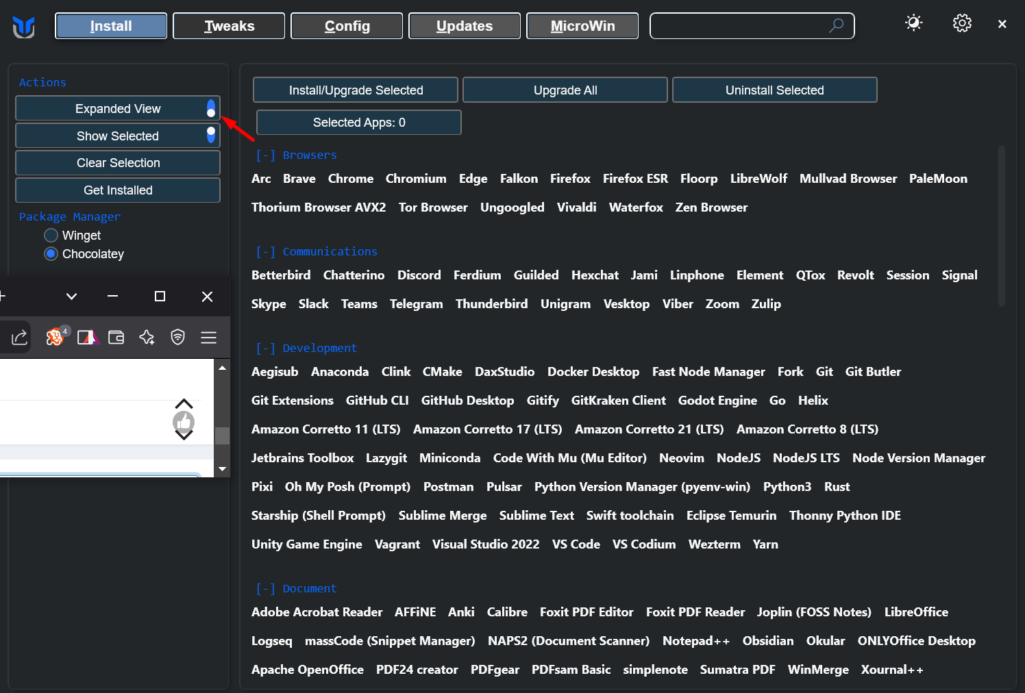Click the thumbs-up icon in browser page
Image resolution: width=1025 pixels, height=693 pixels.
click(x=184, y=422)
